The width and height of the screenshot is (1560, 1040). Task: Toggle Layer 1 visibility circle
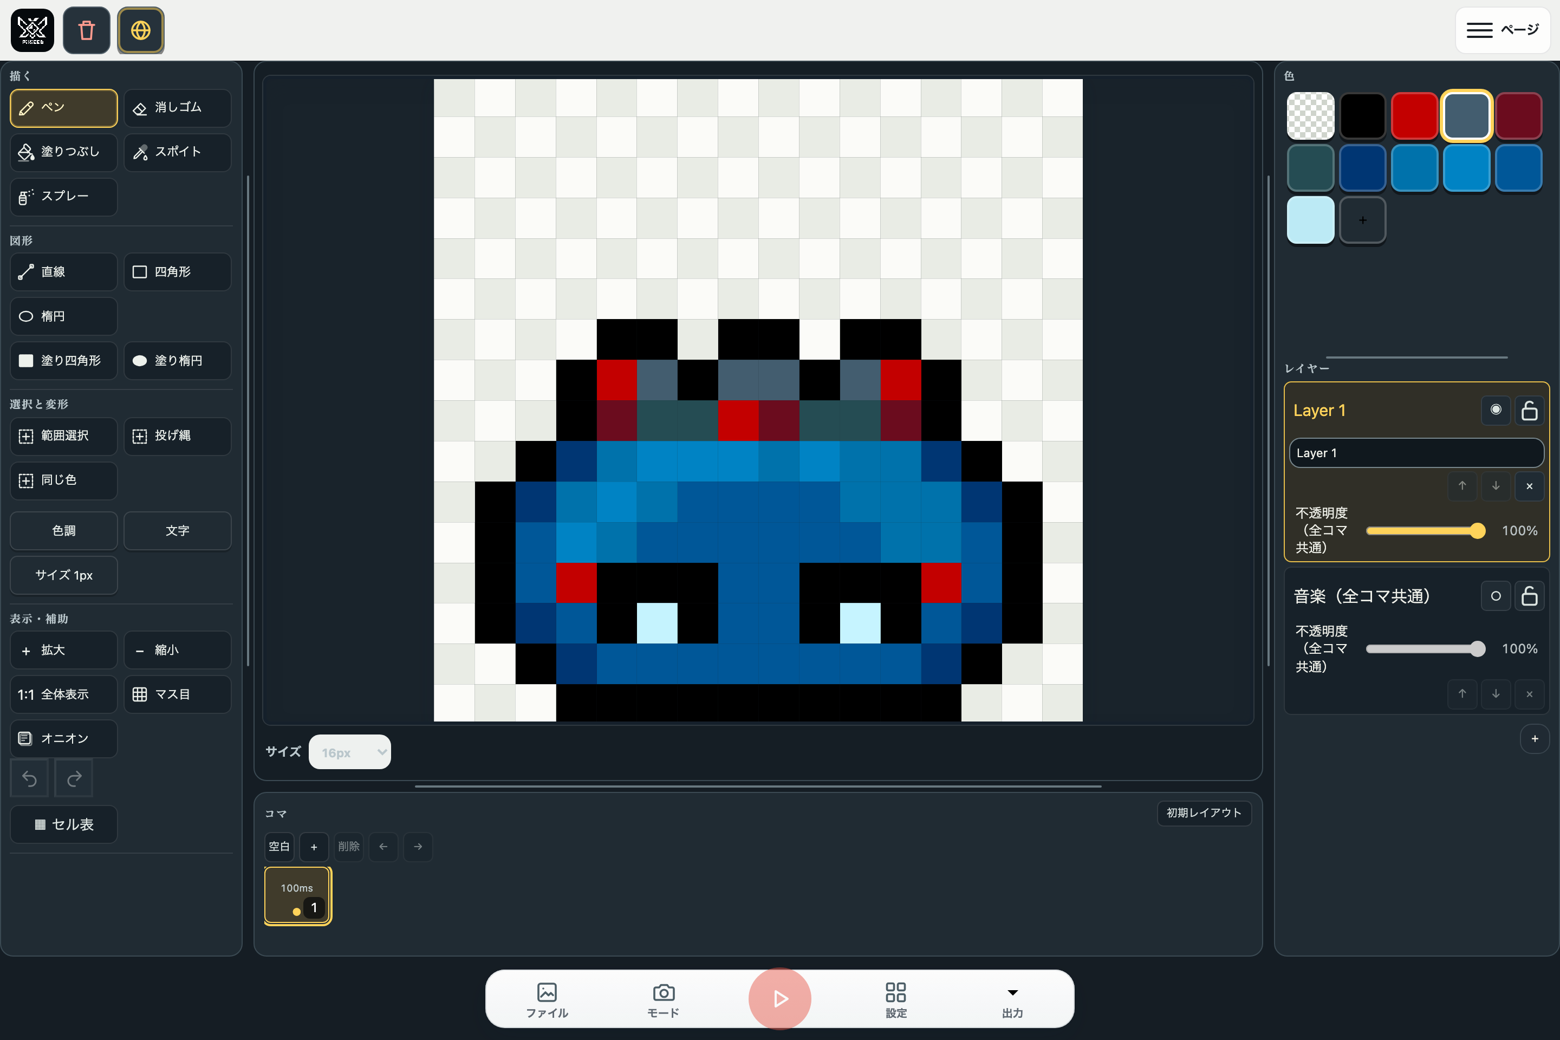coord(1496,410)
